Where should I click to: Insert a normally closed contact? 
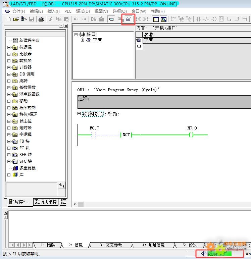click(x=206, y=19)
